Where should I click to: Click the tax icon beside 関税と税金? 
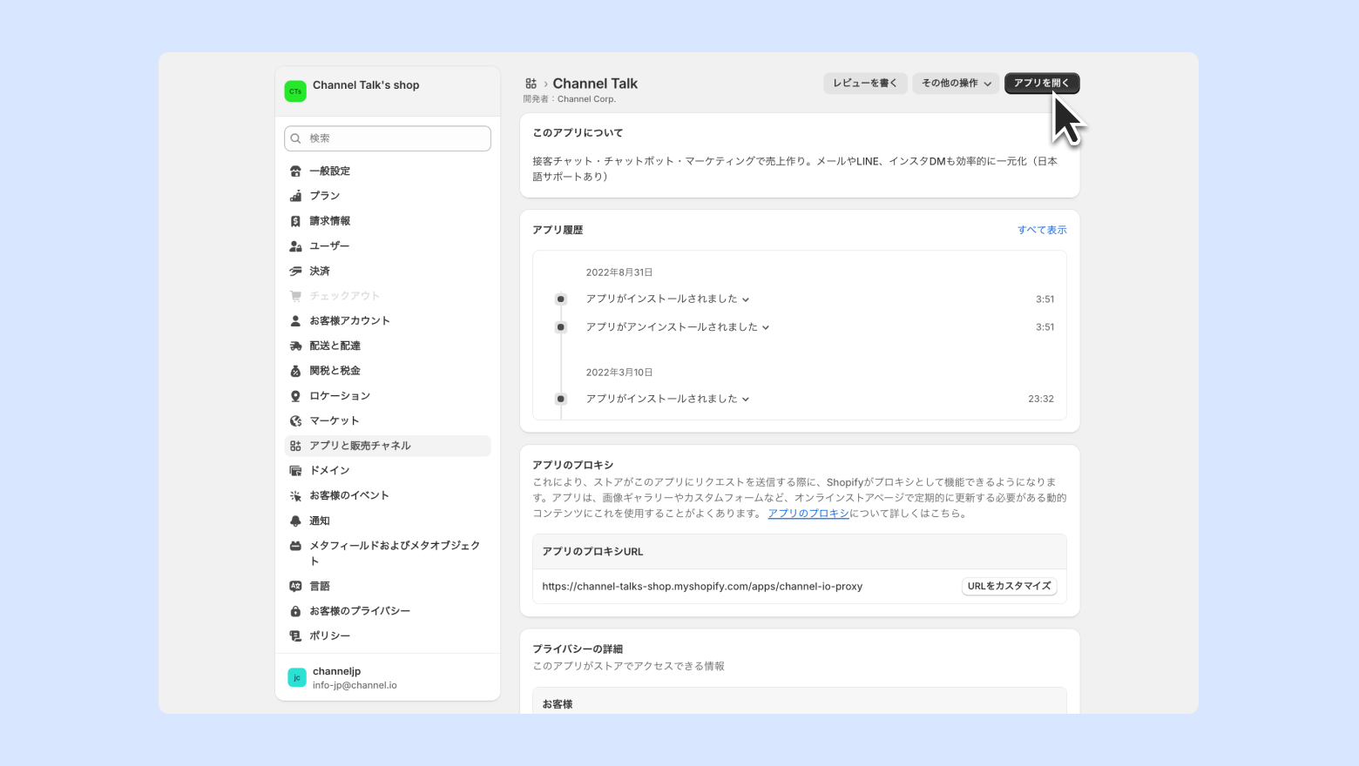click(x=295, y=371)
